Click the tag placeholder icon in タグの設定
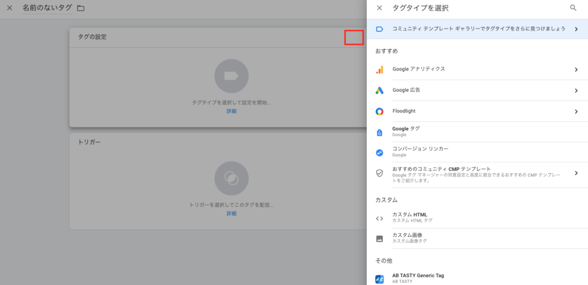Image resolution: width=588 pixels, height=285 pixels. (231, 76)
